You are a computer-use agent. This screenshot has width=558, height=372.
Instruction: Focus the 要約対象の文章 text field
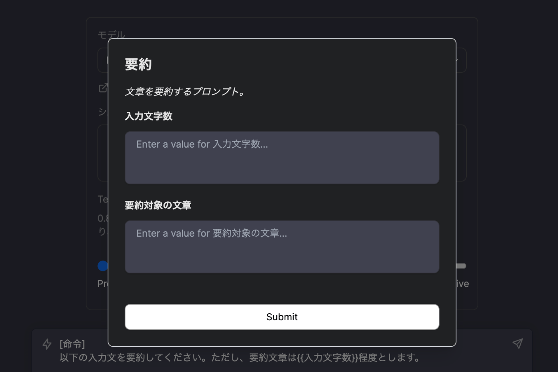(282, 247)
